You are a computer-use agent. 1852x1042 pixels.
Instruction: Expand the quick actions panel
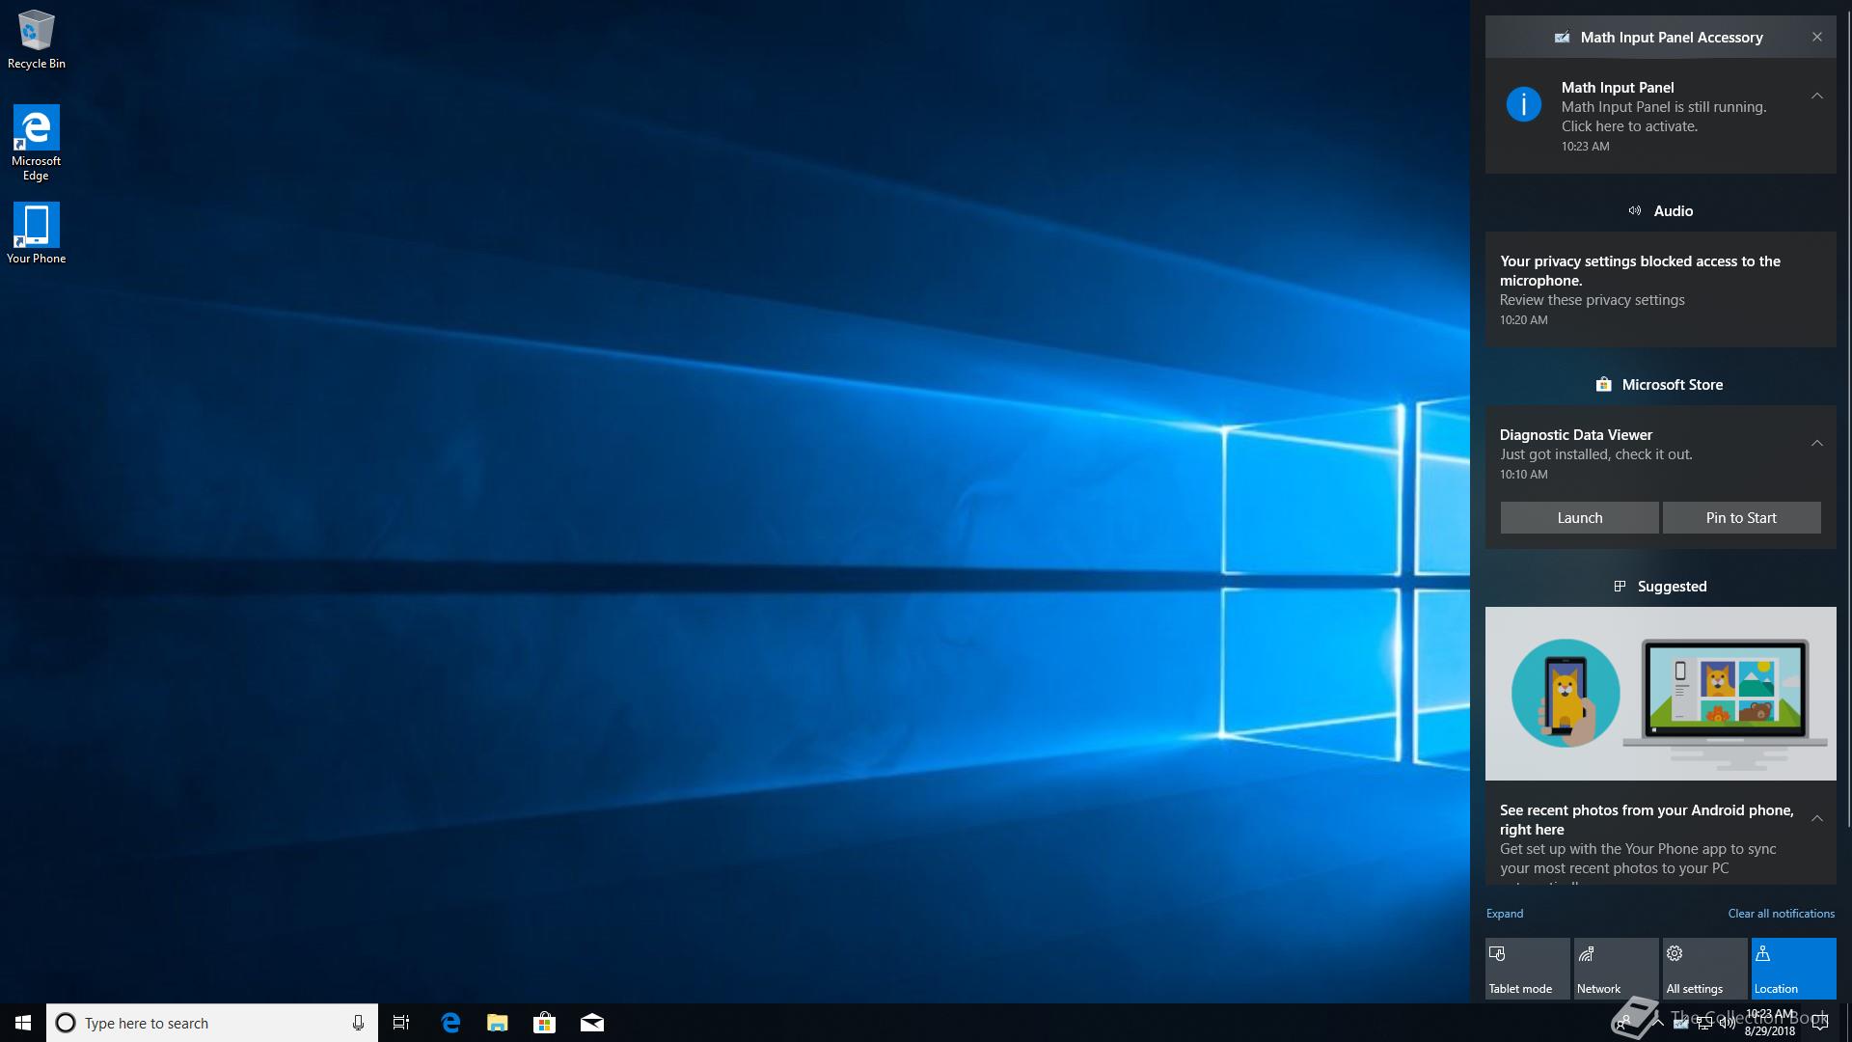pos(1505,914)
